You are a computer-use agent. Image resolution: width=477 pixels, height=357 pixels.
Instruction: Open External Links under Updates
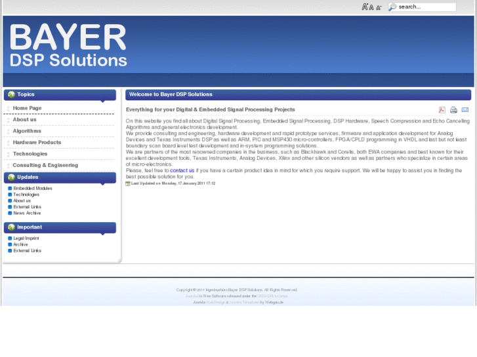point(27,207)
